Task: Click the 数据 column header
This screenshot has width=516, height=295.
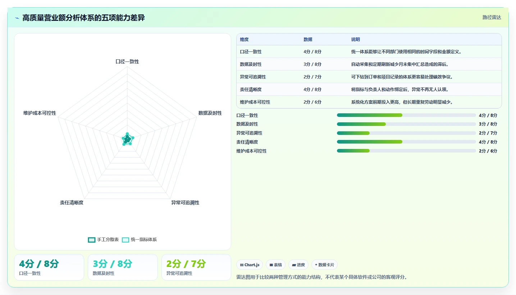Action: pyautogui.click(x=308, y=40)
